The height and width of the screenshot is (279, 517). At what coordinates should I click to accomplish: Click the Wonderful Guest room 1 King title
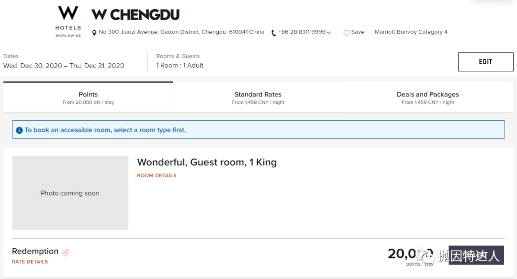[207, 163]
